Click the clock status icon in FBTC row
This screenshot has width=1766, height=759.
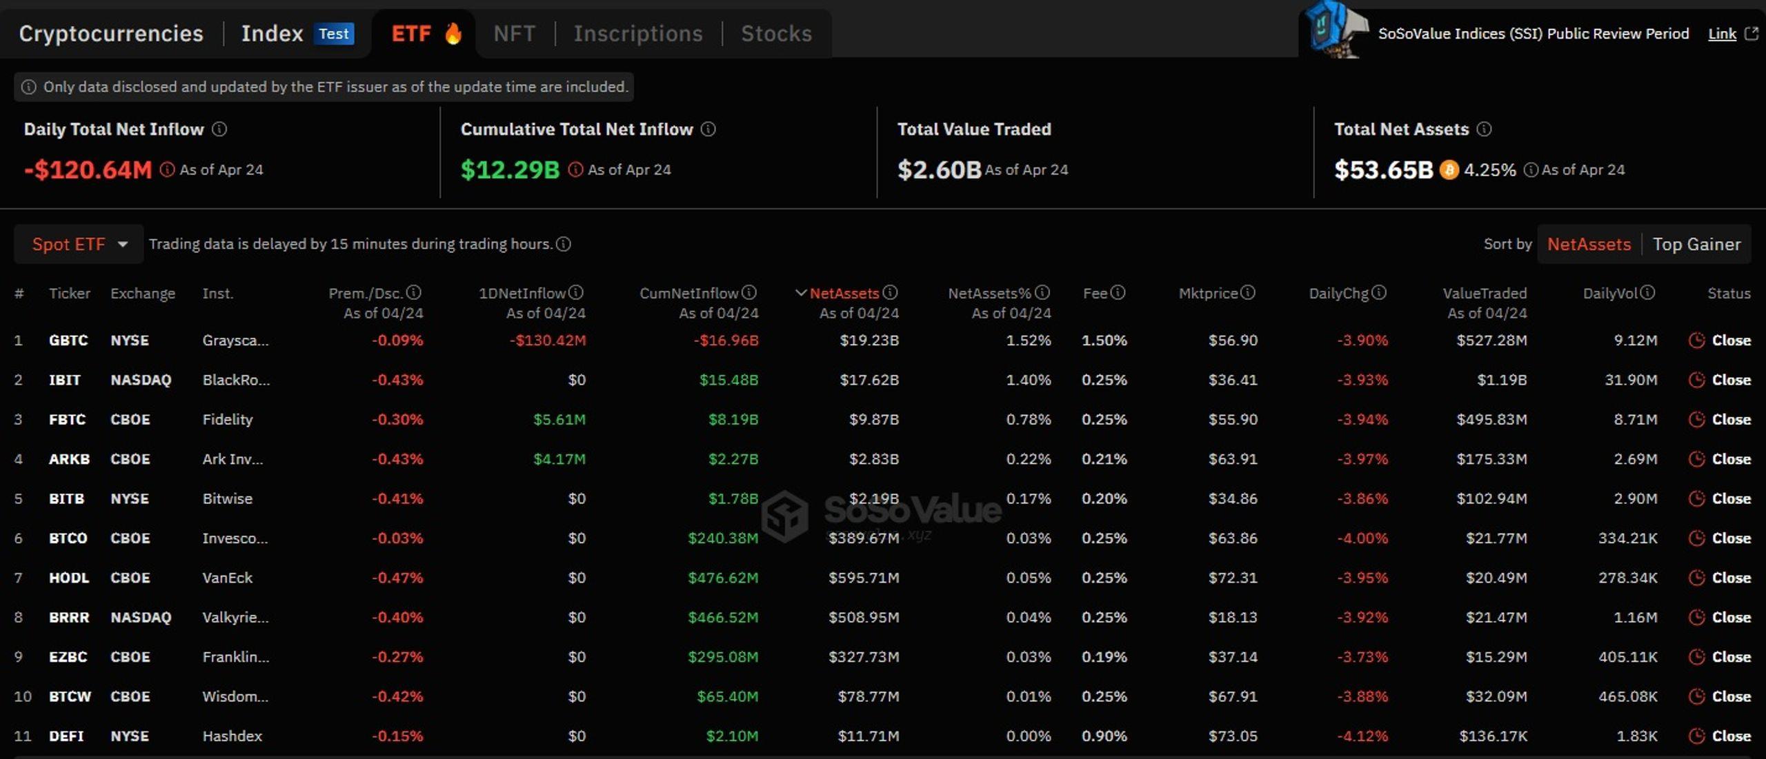tap(1696, 419)
